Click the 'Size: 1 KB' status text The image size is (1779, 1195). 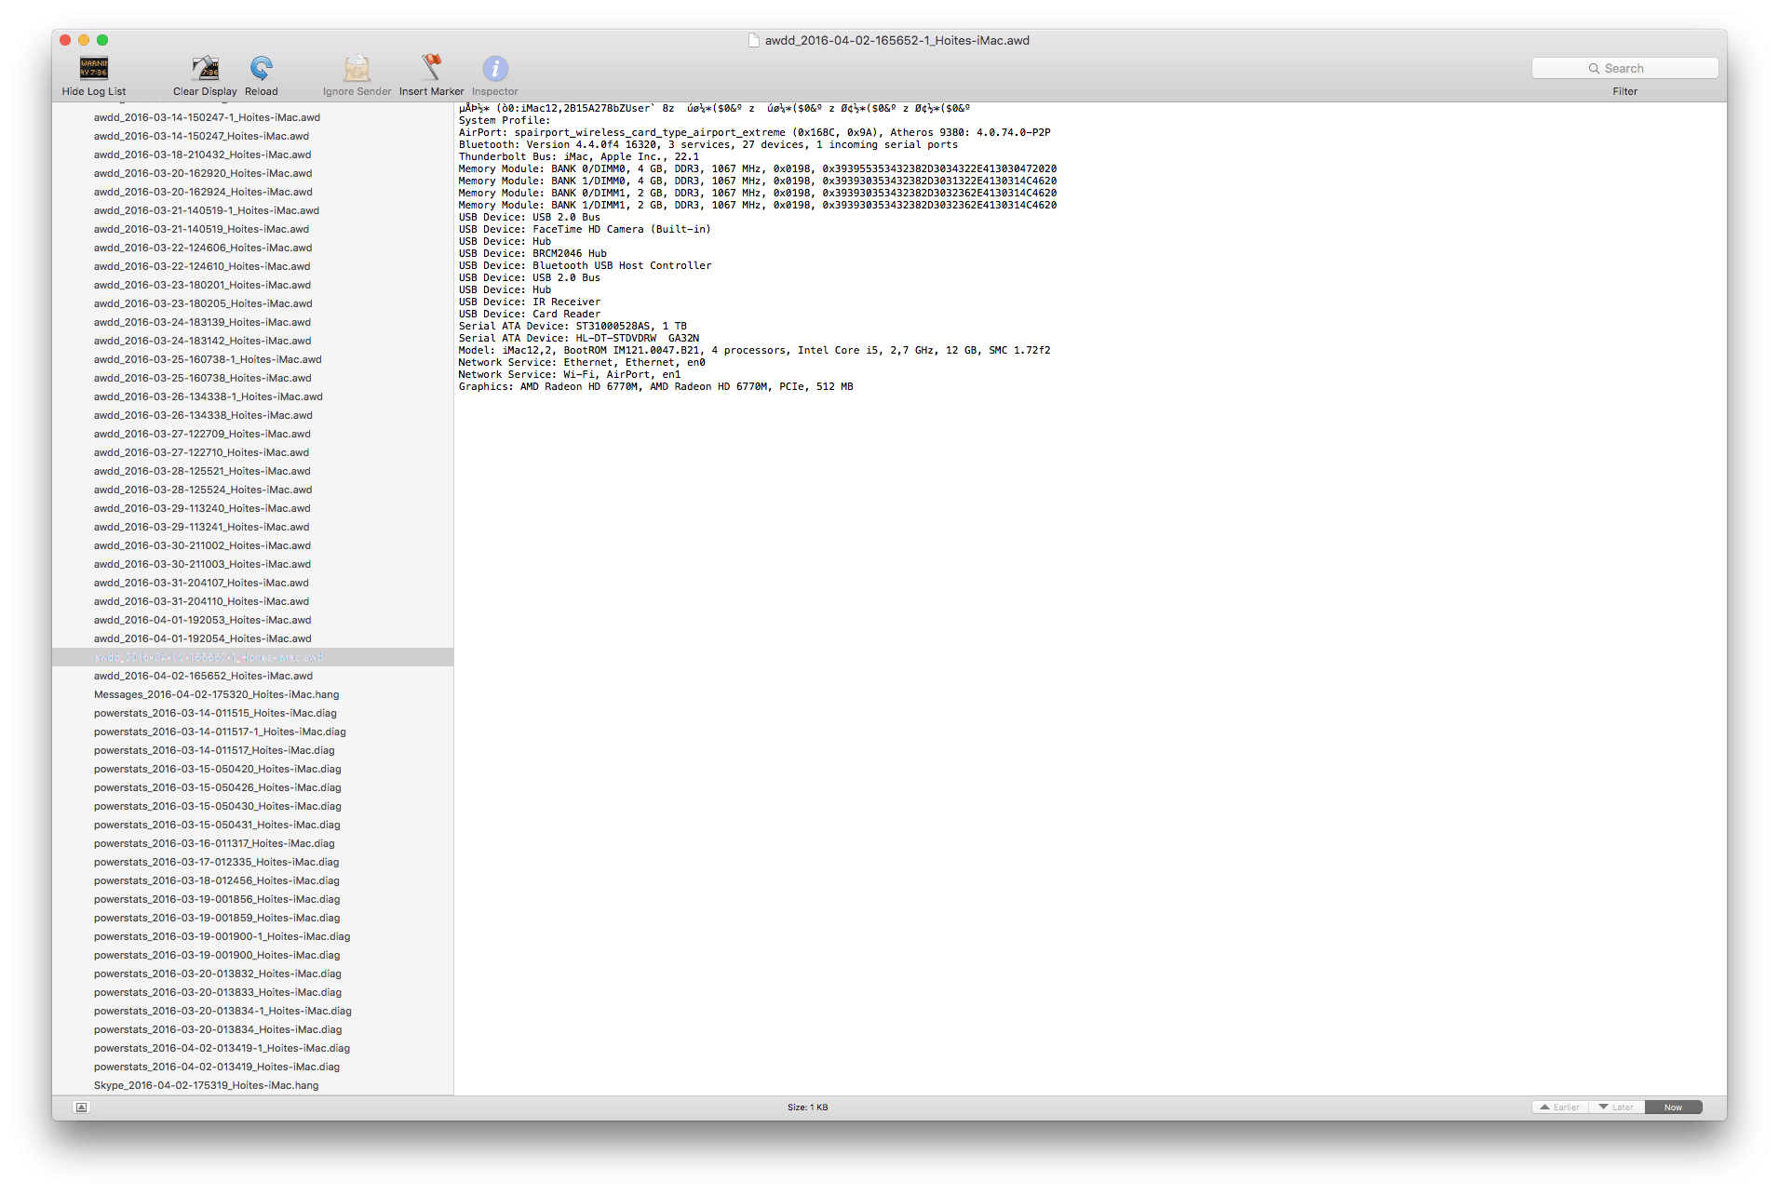(x=807, y=1108)
